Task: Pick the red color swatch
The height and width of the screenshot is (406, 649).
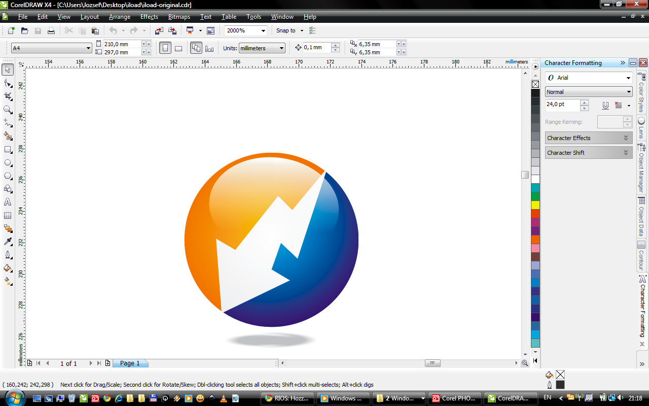Action: [x=535, y=214]
